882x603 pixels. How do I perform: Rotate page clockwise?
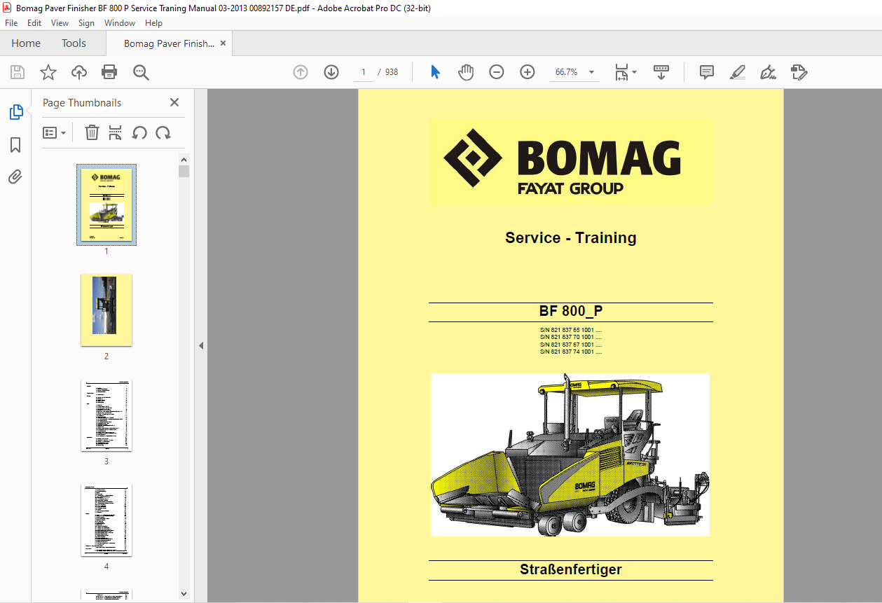[163, 132]
